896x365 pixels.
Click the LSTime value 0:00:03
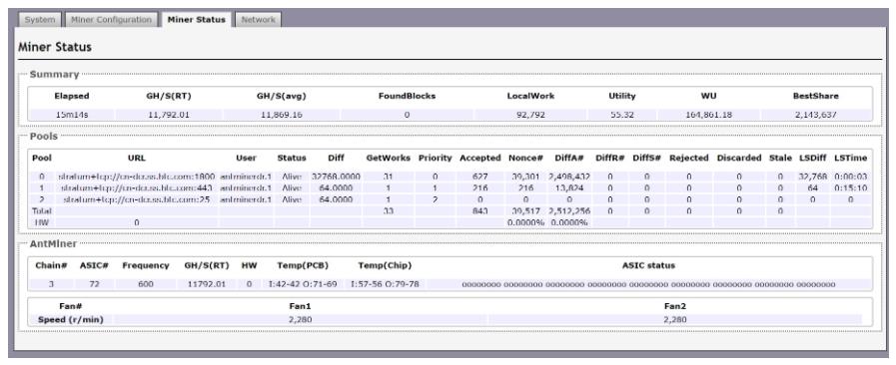(x=850, y=177)
